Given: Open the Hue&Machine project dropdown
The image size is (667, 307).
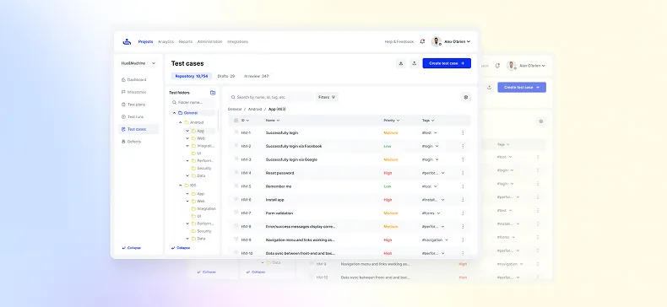Looking at the screenshot, I should [139, 63].
